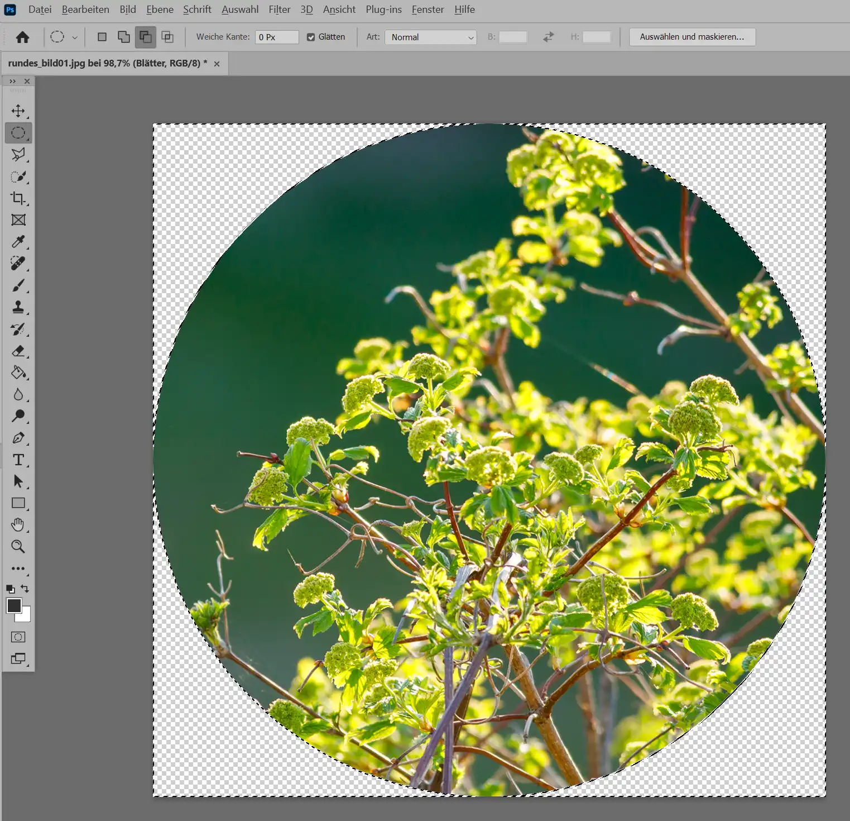The width and height of the screenshot is (850, 821).
Task: Select the Elliptical Marquee tool in toolbar
Action: tap(18, 133)
